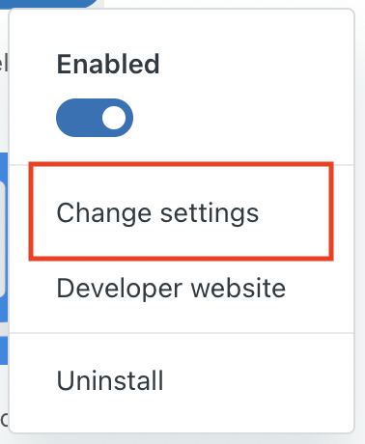The width and height of the screenshot is (365, 444).
Task: Click the white knob of the Enabled toggle
Action: pyautogui.click(x=114, y=118)
